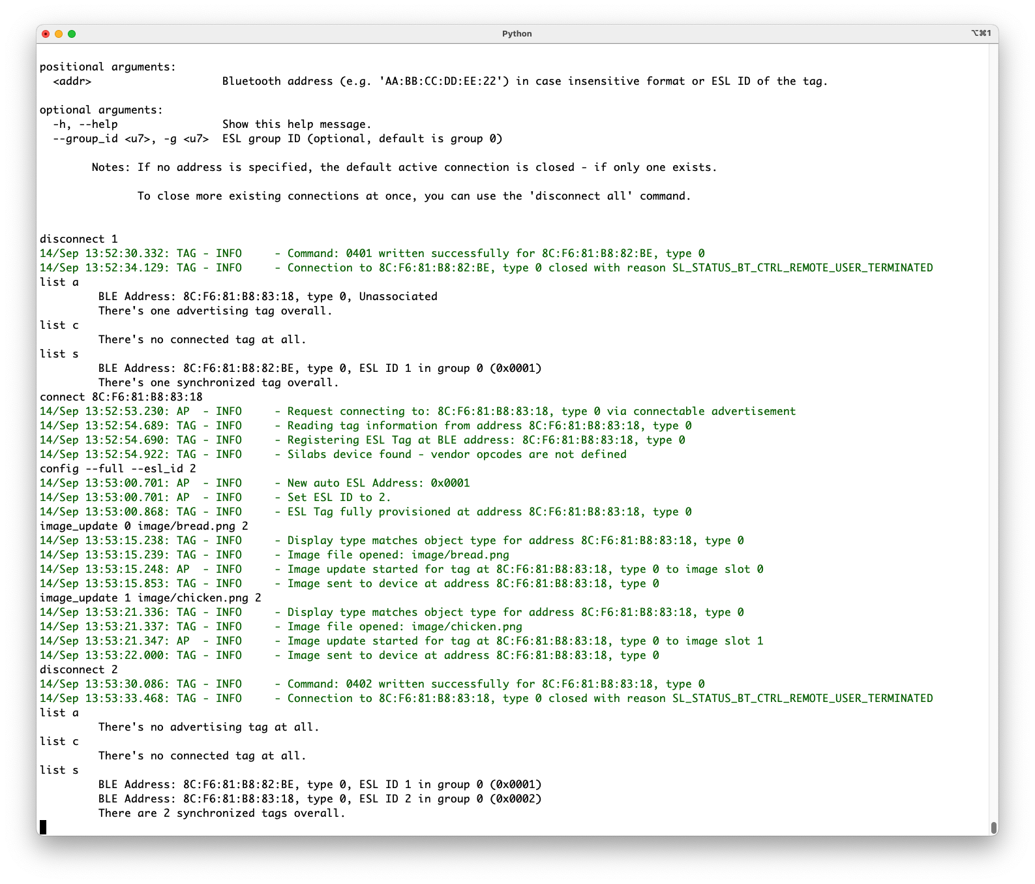Click 'Image file opened: image/chicken.png' line
1035x884 pixels.
pyautogui.click(x=281, y=626)
